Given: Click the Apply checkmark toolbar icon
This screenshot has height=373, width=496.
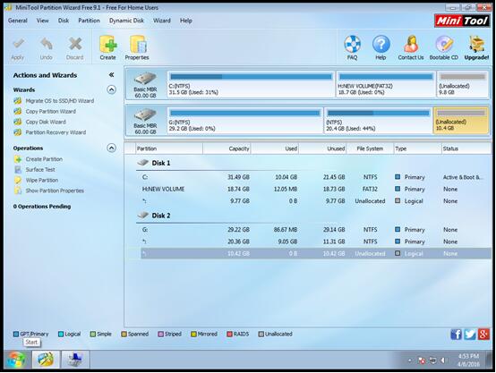Looking at the screenshot, I should point(18,45).
